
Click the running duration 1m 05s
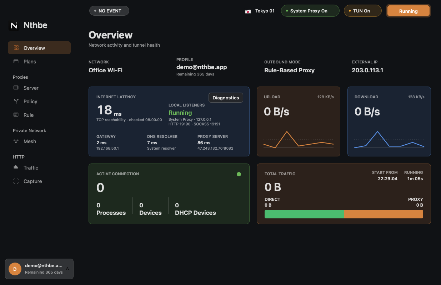pos(415,179)
